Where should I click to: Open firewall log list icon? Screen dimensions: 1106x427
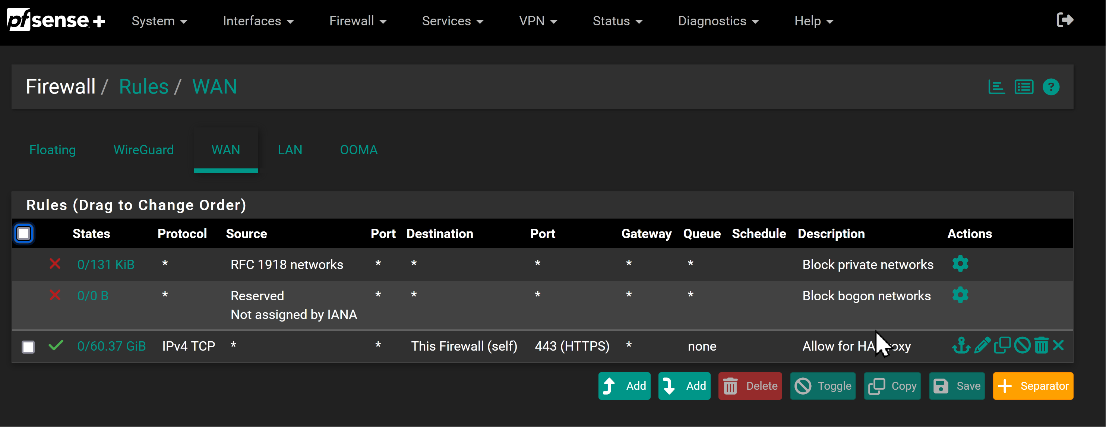1024,87
